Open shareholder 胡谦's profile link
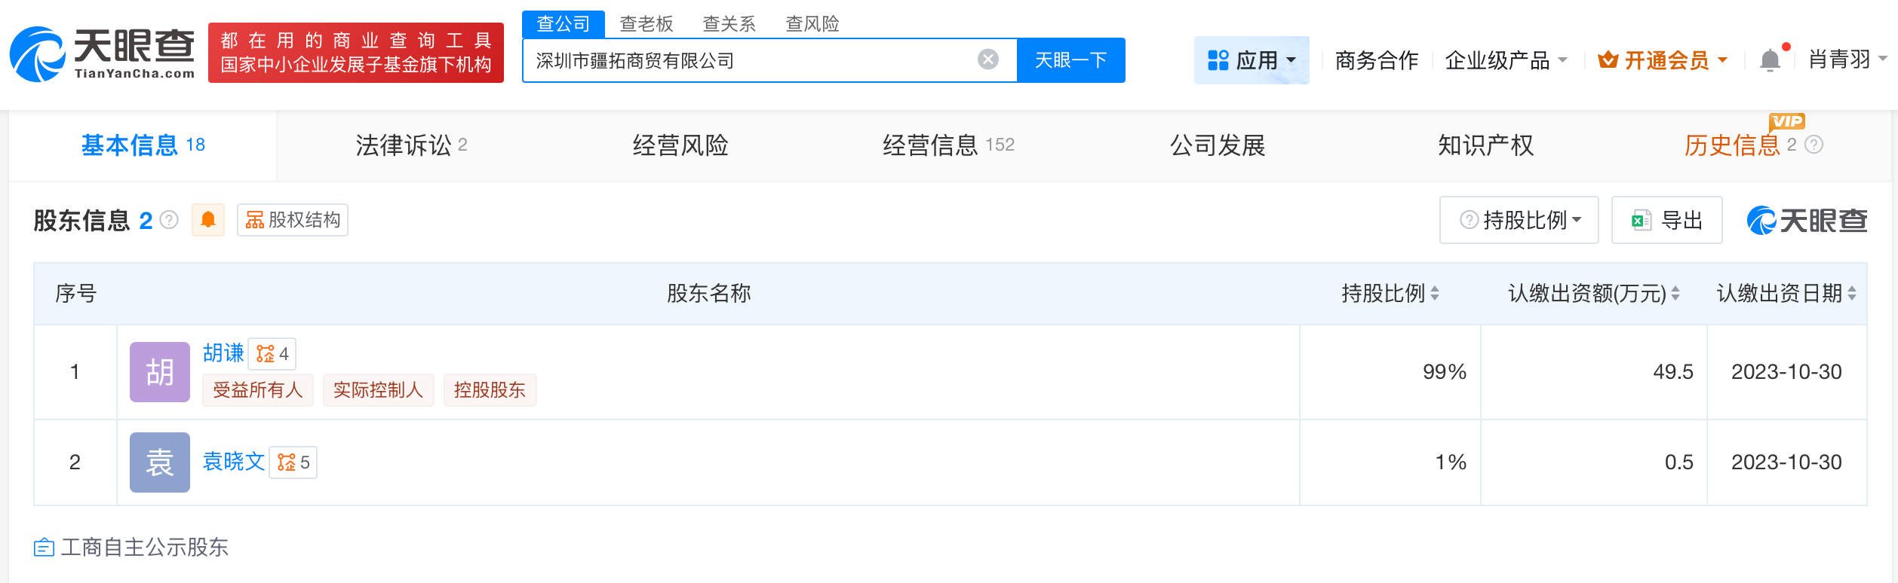The height and width of the screenshot is (583, 1898). coord(223,353)
